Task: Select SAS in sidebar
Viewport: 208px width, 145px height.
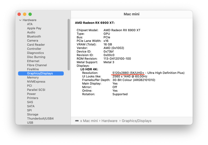Action: pyautogui.click(x=30, y=102)
